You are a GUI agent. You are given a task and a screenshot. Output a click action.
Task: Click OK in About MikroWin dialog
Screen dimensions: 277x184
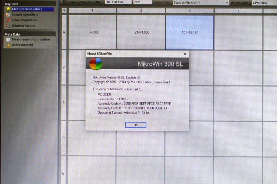136,125
